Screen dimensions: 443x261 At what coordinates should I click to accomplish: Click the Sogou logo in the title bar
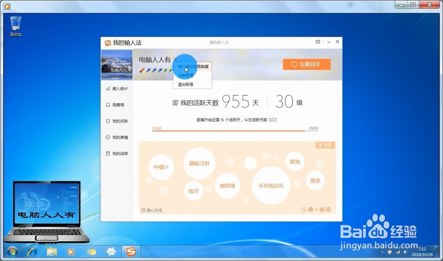tap(108, 43)
